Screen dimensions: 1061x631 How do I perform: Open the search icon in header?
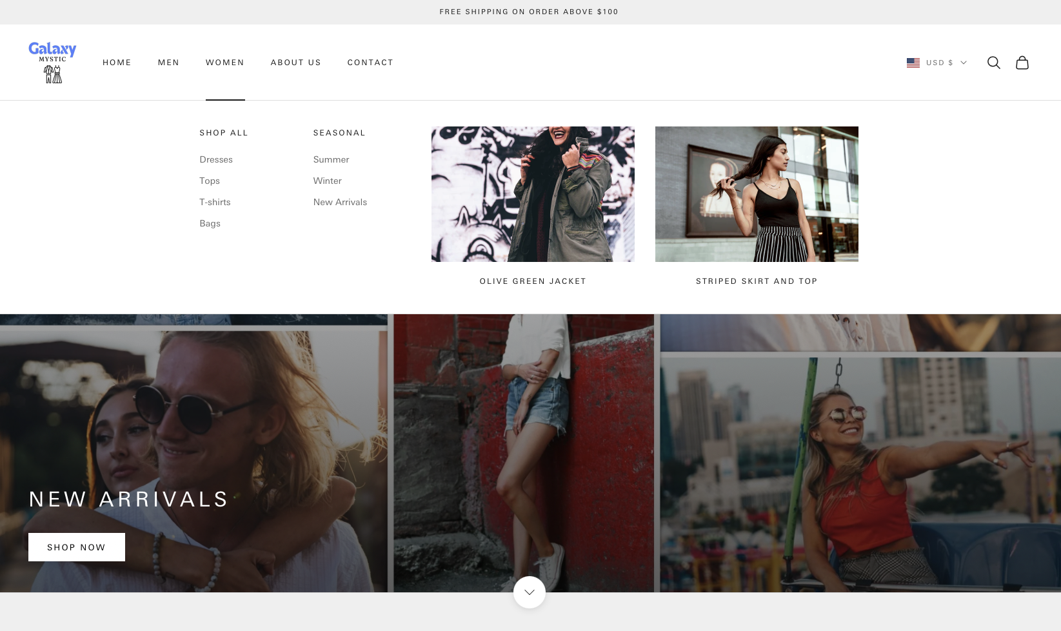[993, 63]
